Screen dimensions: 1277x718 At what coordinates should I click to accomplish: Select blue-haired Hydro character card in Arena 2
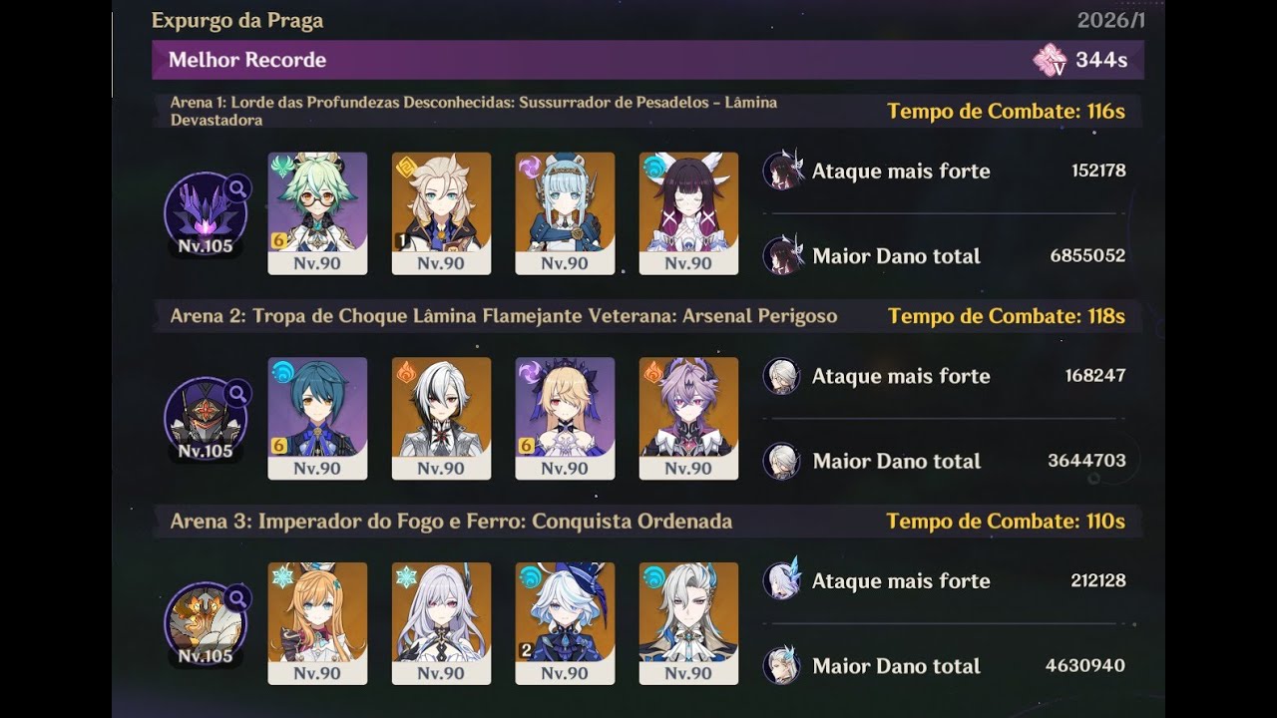317,419
